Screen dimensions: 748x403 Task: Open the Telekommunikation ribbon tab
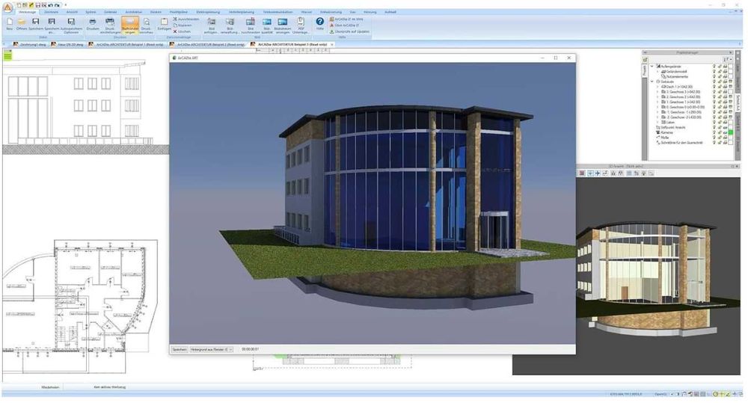click(278, 12)
